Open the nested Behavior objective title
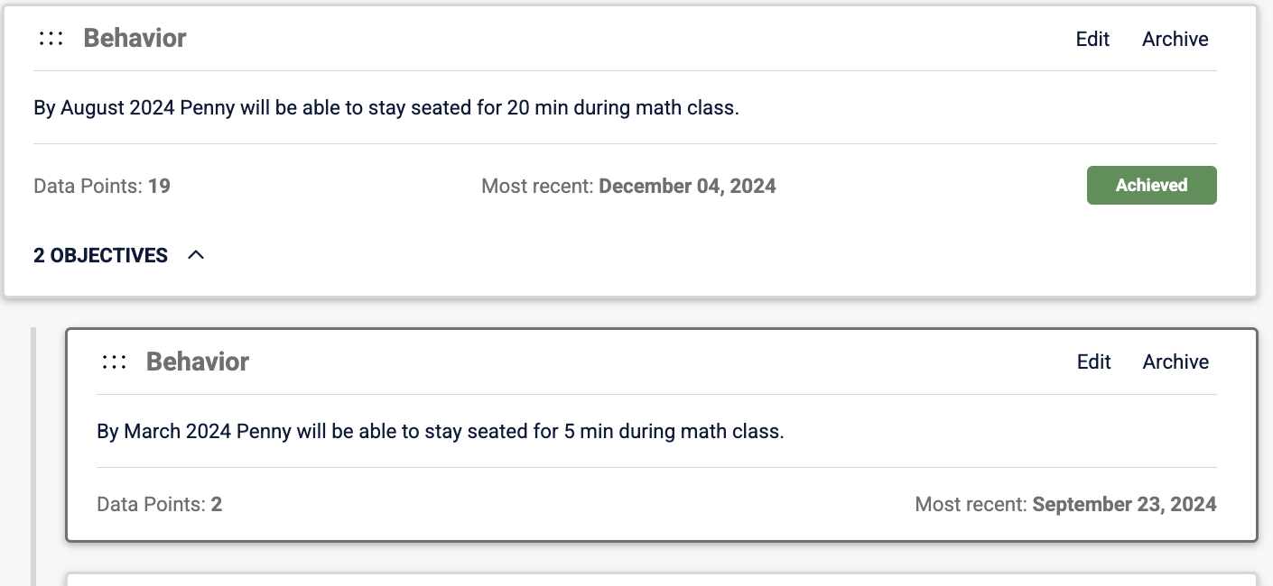 (198, 362)
